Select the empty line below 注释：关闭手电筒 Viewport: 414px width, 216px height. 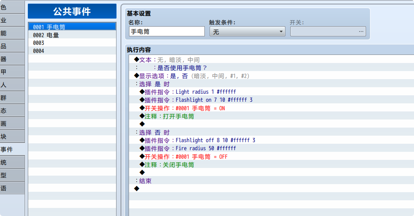271,173
